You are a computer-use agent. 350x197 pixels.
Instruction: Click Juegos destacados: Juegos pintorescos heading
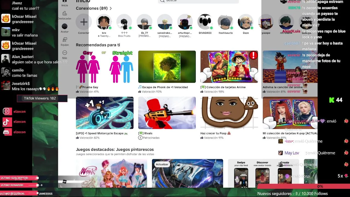click(x=115, y=150)
